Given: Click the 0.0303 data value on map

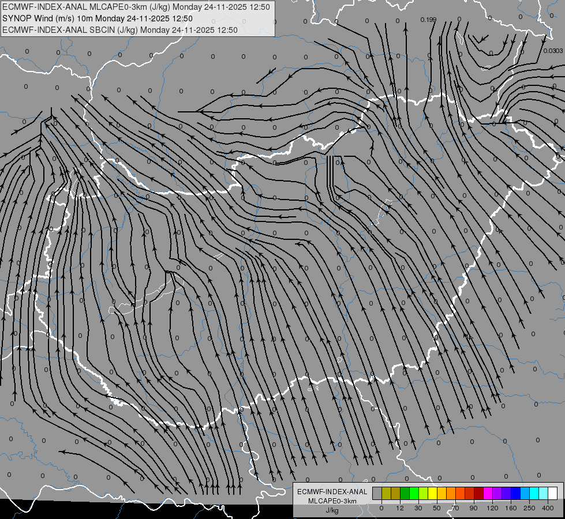Looking at the screenshot, I should click(553, 51).
